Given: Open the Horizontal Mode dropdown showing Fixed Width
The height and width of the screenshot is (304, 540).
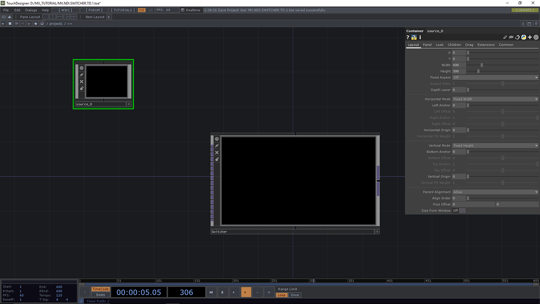Looking at the screenshot, I should pyautogui.click(x=495, y=99).
